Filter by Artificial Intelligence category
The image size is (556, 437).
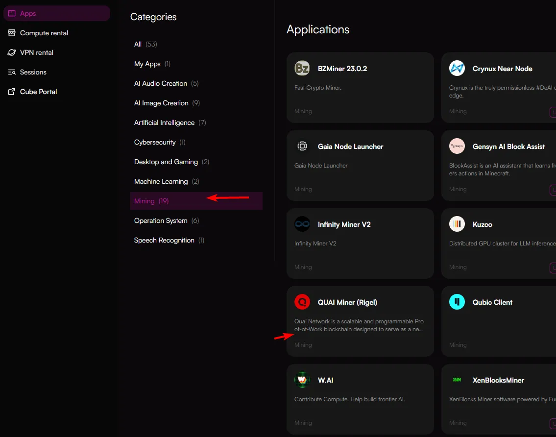(x=170, y=122)
